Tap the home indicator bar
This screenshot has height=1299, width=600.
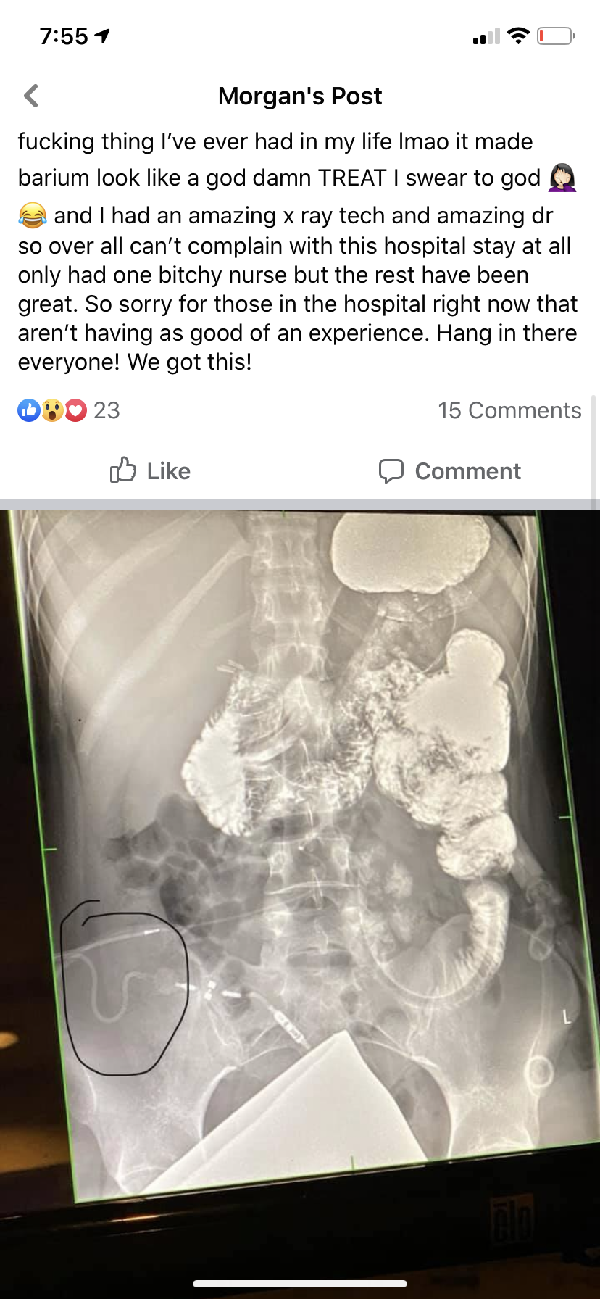(x=300, y=1283)
